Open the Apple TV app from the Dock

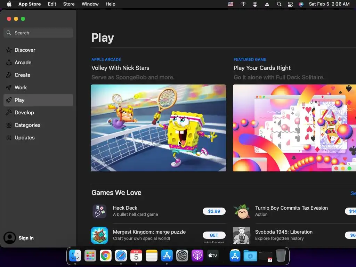coord(213,256)
